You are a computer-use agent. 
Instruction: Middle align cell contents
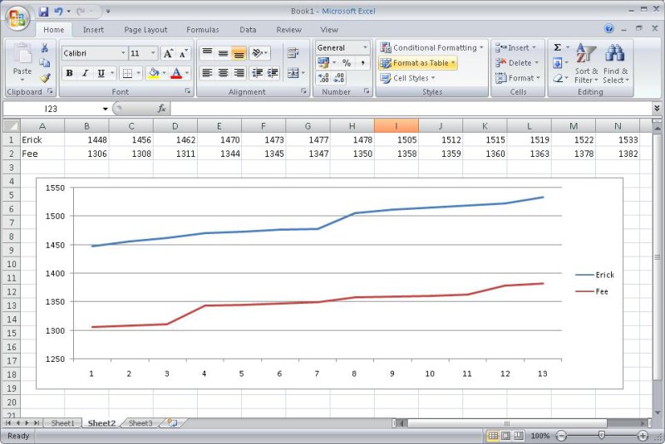pos(223,52)
